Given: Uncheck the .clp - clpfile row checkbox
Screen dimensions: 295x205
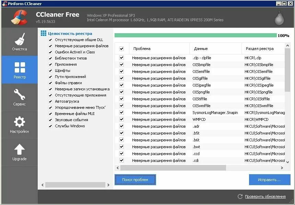Looking at the screenshot, I should (121, 57).
